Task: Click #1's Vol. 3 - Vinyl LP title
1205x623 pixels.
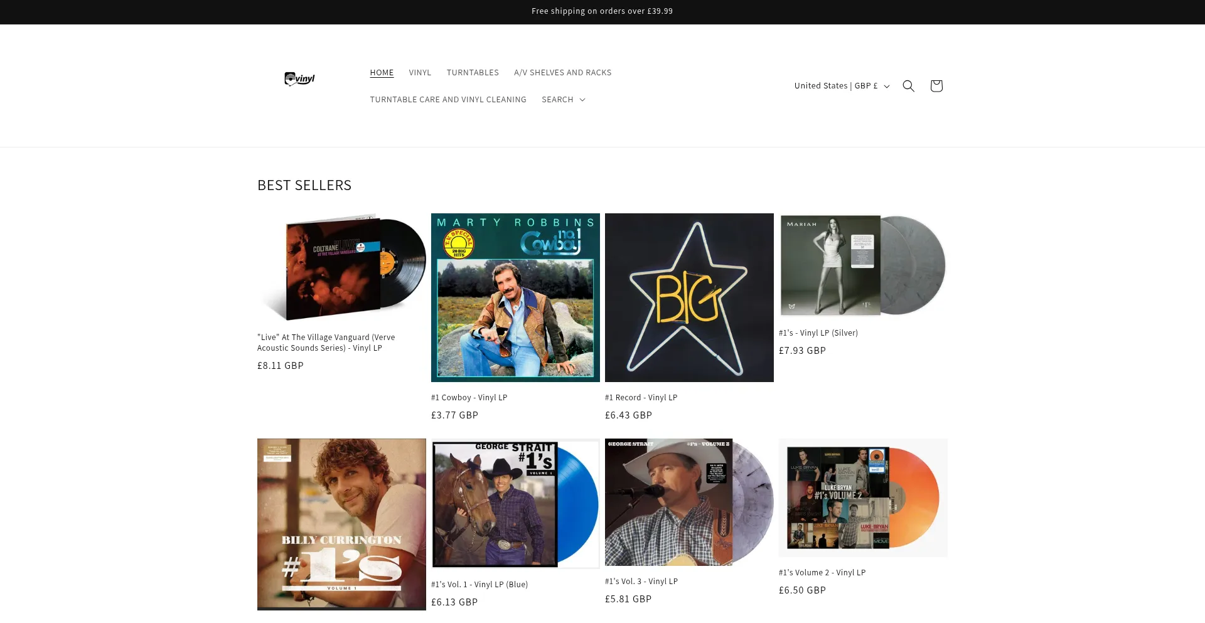Action: point(641,582)
